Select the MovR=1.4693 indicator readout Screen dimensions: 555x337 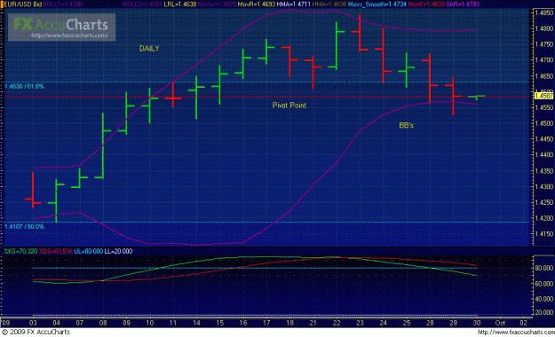point(257,4)
